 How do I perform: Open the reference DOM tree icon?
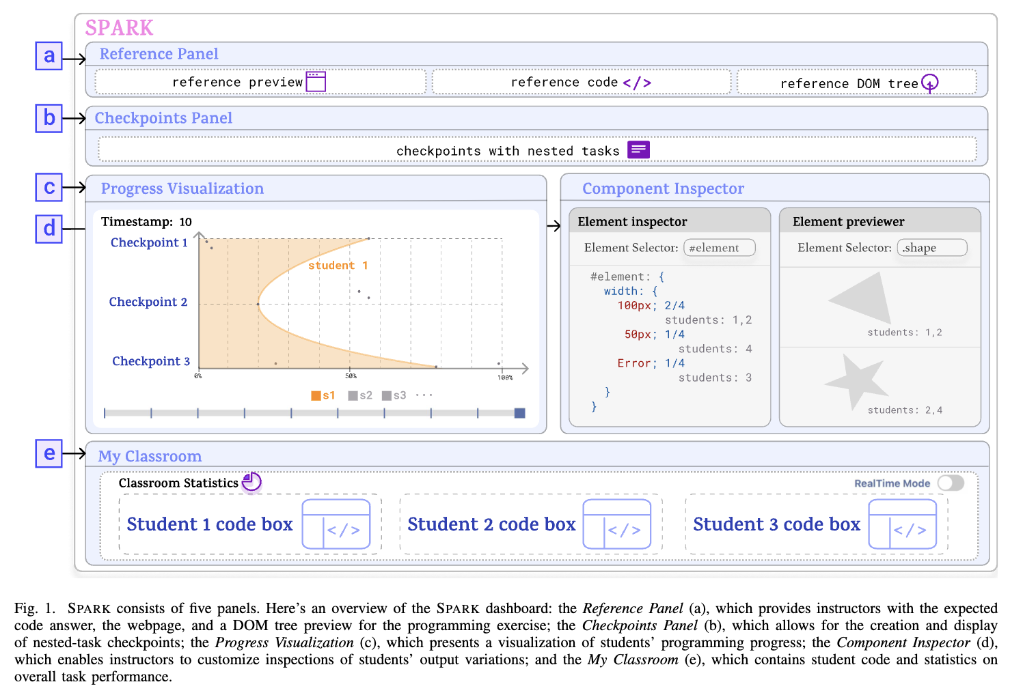[929, 83]
